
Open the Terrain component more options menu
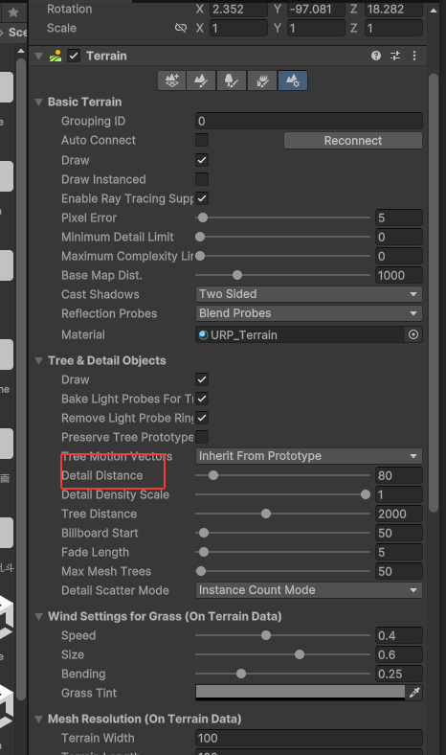[x=414, y=56]
